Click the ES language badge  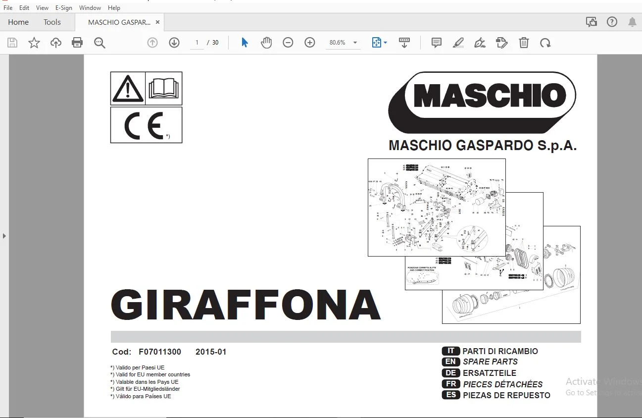450,395
